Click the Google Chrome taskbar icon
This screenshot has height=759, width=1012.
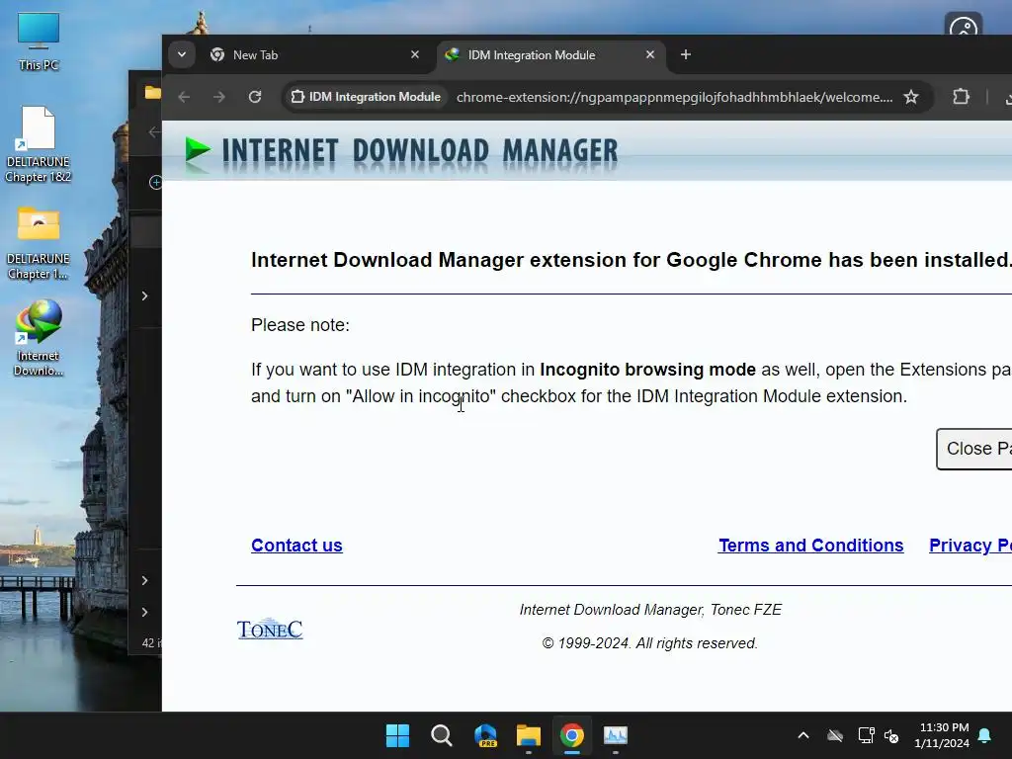[x=572, y=735]
